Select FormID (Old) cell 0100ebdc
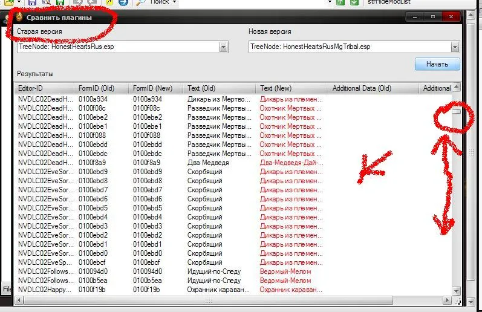 point(93,154)
